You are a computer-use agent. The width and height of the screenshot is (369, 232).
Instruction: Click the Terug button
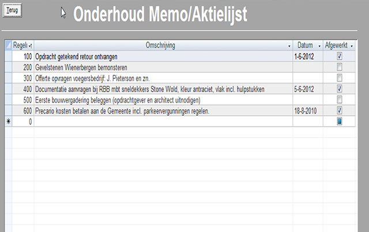tap(12, 10)
